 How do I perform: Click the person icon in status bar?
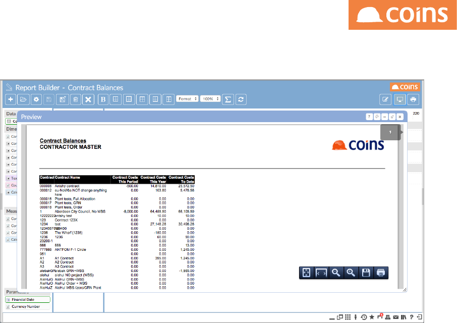coord(356,317)
